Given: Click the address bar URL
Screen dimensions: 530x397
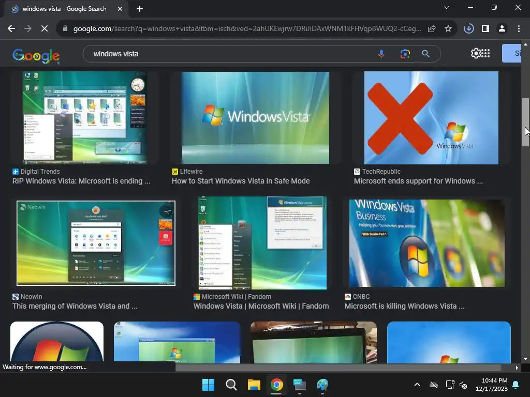Looking at the screenshot, I should (x=247, y=29).
